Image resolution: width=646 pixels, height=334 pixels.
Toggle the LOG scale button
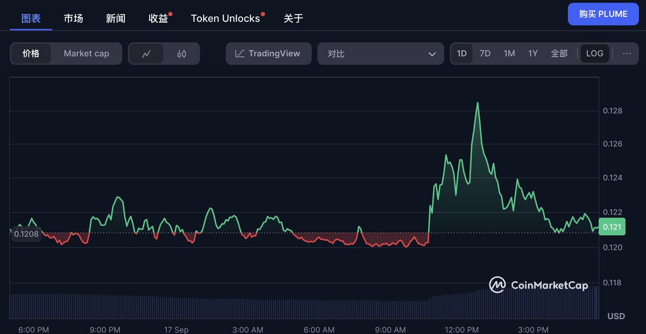coord(594,54)
